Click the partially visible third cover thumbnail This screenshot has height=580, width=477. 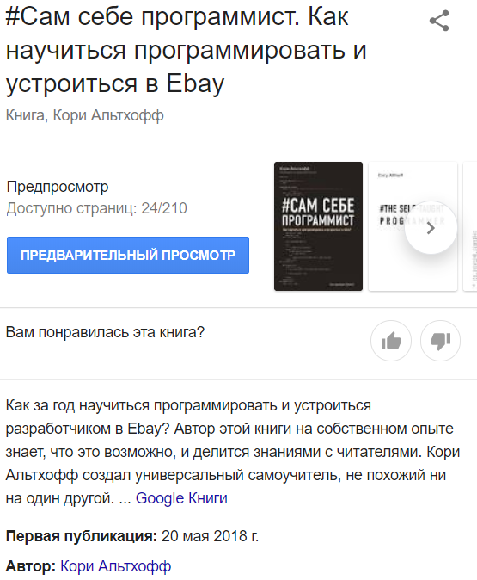(x=470, y=226)
